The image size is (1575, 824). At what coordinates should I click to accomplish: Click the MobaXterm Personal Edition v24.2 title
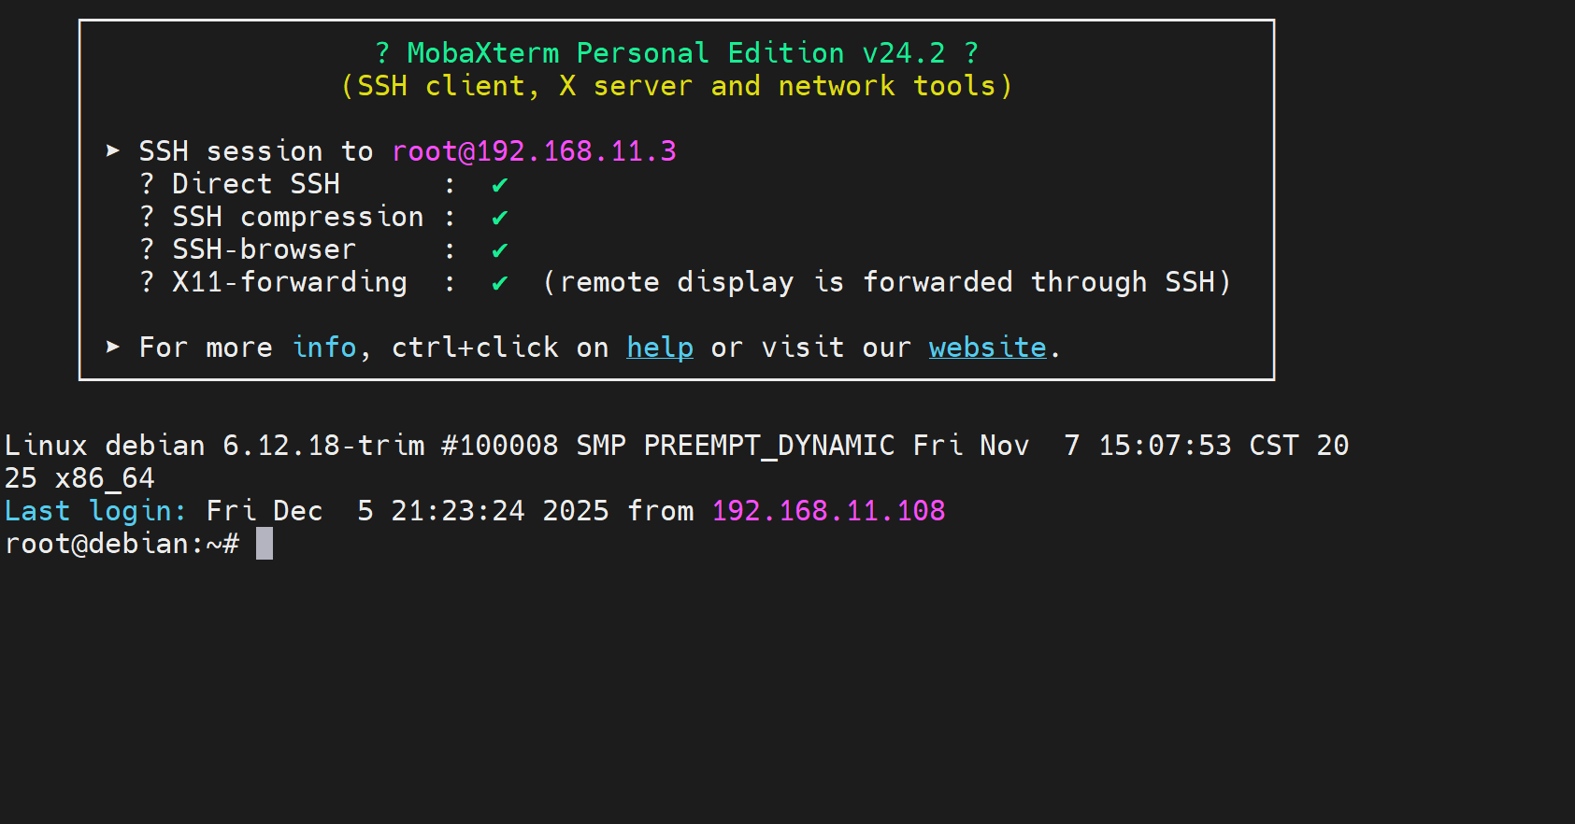click(x=676, y=53)
